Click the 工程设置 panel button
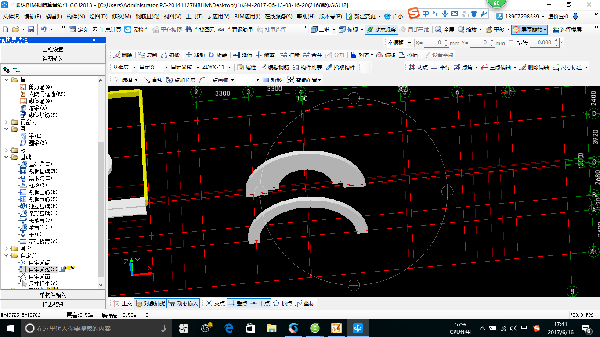This screenshot has width=600, height=337. 53,49
